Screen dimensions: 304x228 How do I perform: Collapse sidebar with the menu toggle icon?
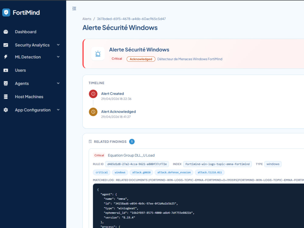74,9
